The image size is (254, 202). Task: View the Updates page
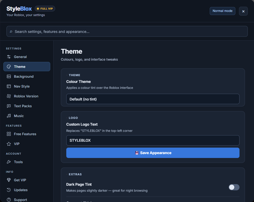[x=27, y=190]
